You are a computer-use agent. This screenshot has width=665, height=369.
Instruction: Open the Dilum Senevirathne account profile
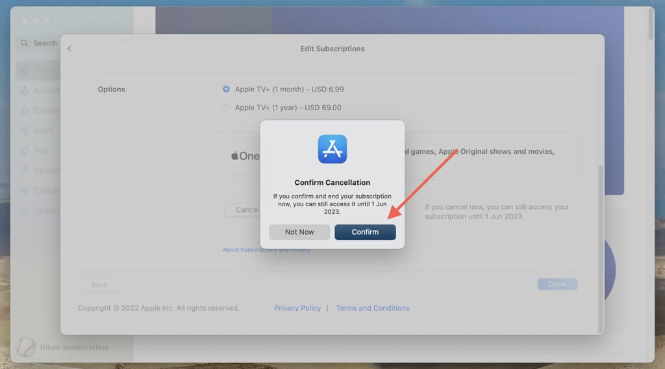click(62, 348)
